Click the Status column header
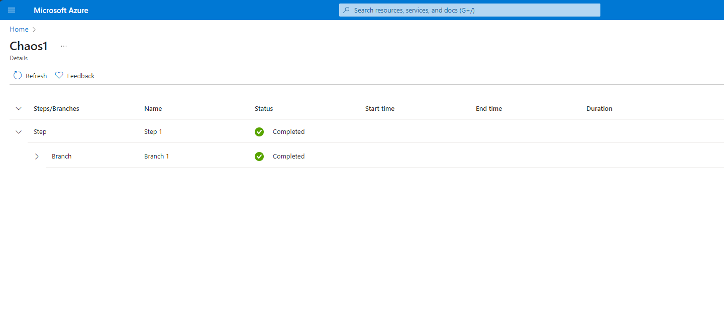 point(264,109)
